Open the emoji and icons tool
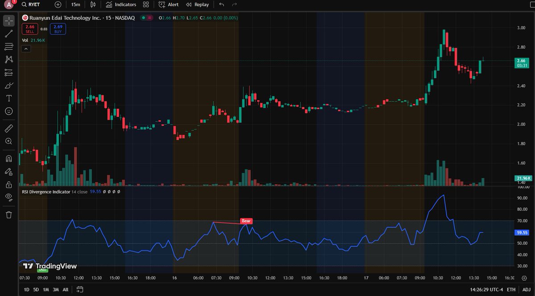 (x=8, y=111)
